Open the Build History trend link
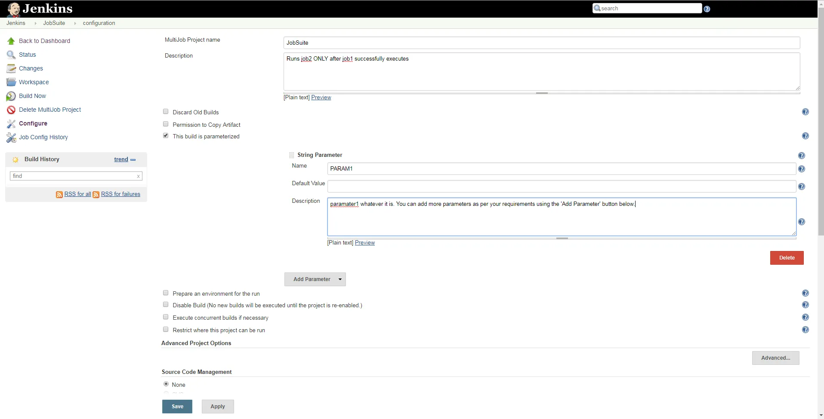824x419 pixels. click(x=121, y=159)
